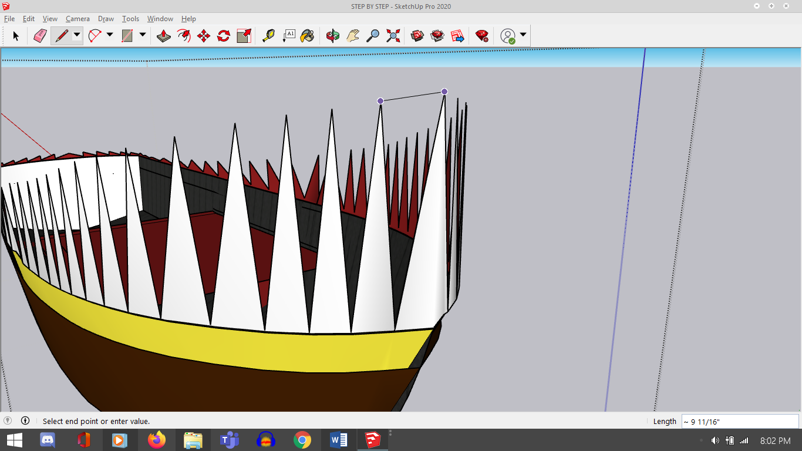Expand the Arc tool dropdown
Screen dimensions: 802x451
tap(110, 35)
